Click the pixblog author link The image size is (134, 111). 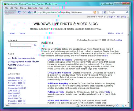coord(118,40)
